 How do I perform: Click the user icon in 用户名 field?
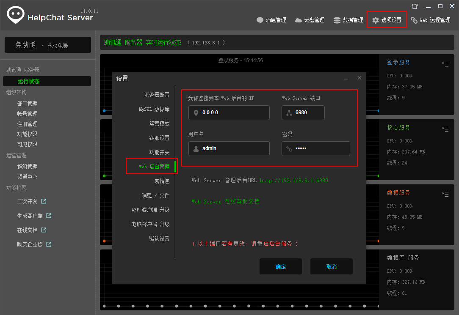(196, 148)
